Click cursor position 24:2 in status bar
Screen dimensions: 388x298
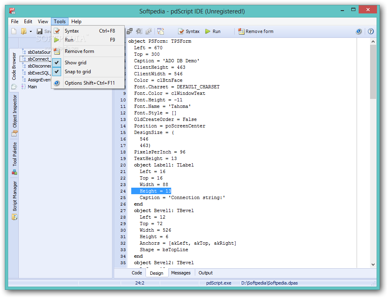click(x=139, y=283)
